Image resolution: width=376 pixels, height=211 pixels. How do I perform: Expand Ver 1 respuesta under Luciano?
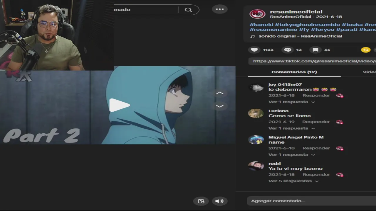pyautogui.click(x=291, y=128)
